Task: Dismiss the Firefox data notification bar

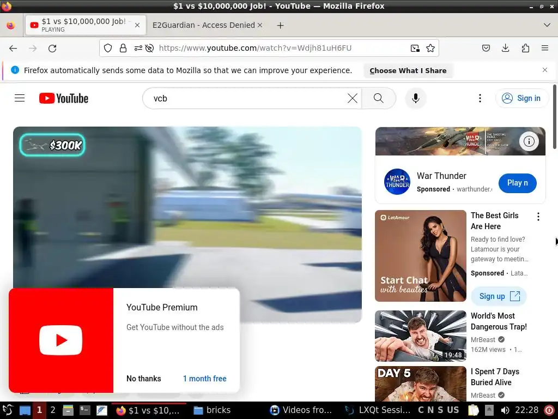Action: click(545, 70)
